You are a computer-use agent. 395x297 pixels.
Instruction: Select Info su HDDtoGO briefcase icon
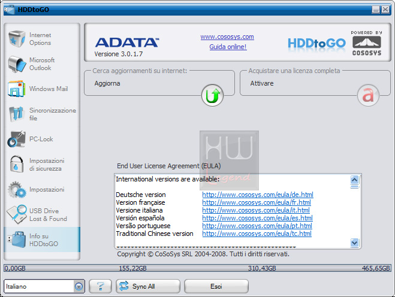17,240
